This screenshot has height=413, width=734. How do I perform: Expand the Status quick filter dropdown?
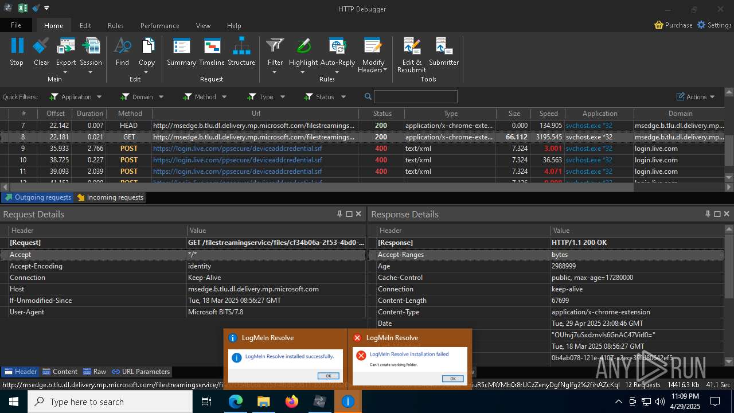click(x=343, y=97)
